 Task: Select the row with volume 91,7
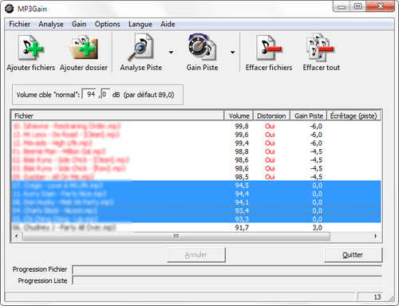(196, 227)
